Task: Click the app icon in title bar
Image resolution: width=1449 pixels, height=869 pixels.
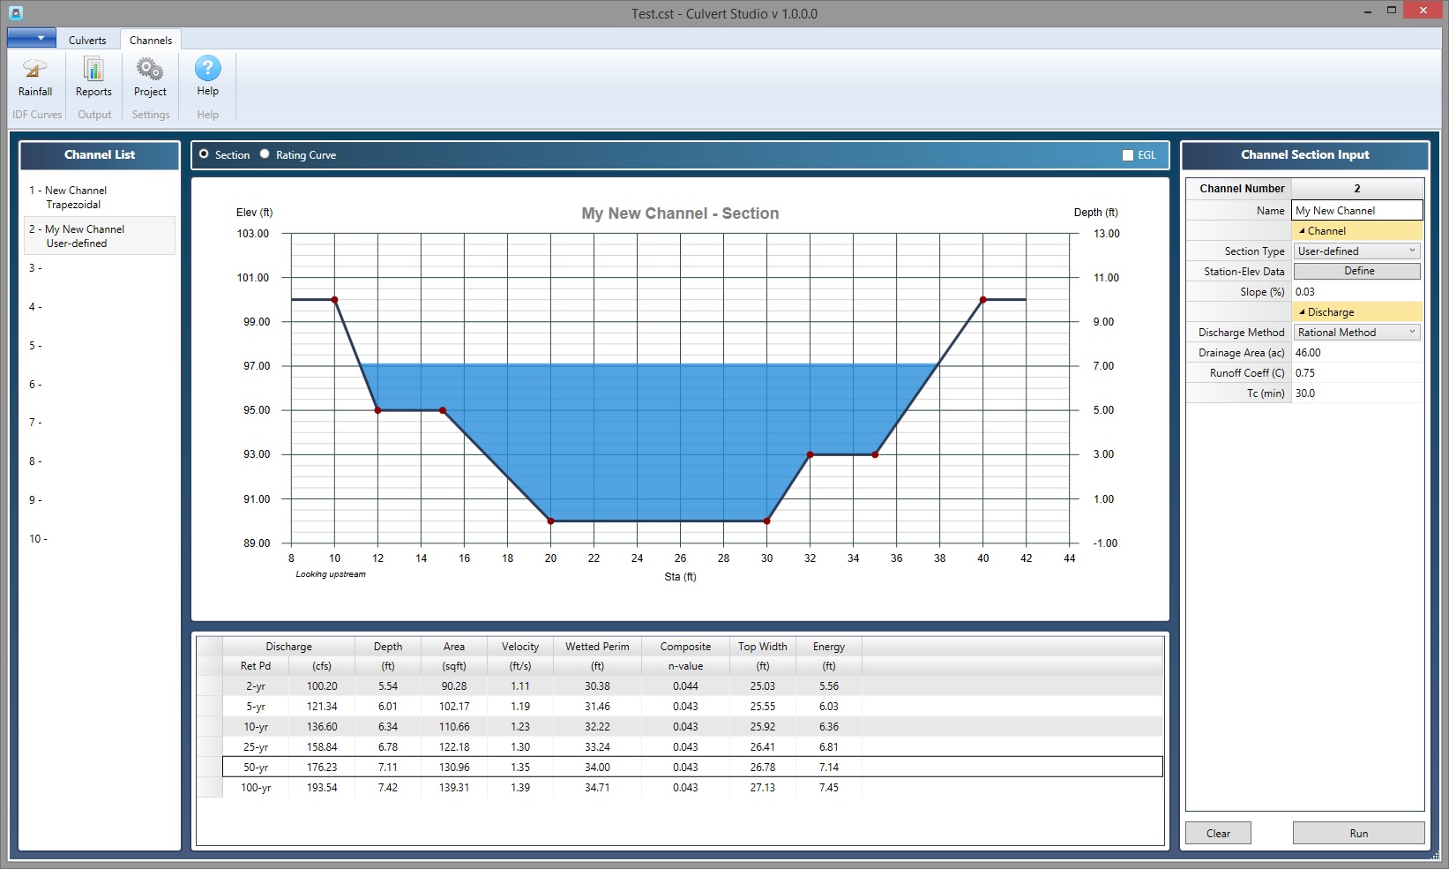Action: (x=15, y=13)
